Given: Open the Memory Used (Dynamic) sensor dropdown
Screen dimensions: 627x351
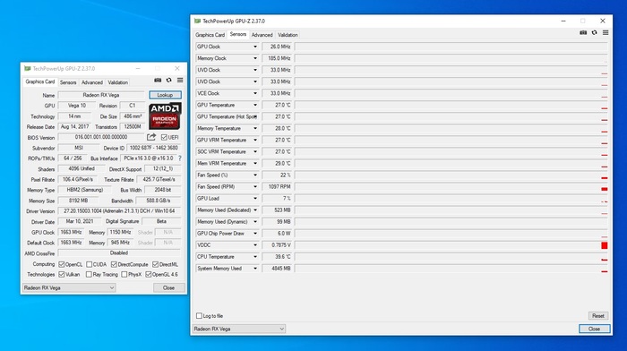Looking at the screenshot, I should [255, 222].
